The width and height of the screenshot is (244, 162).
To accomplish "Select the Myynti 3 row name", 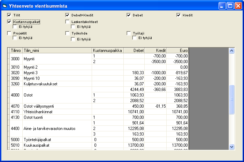I will (x=57, y=73).
